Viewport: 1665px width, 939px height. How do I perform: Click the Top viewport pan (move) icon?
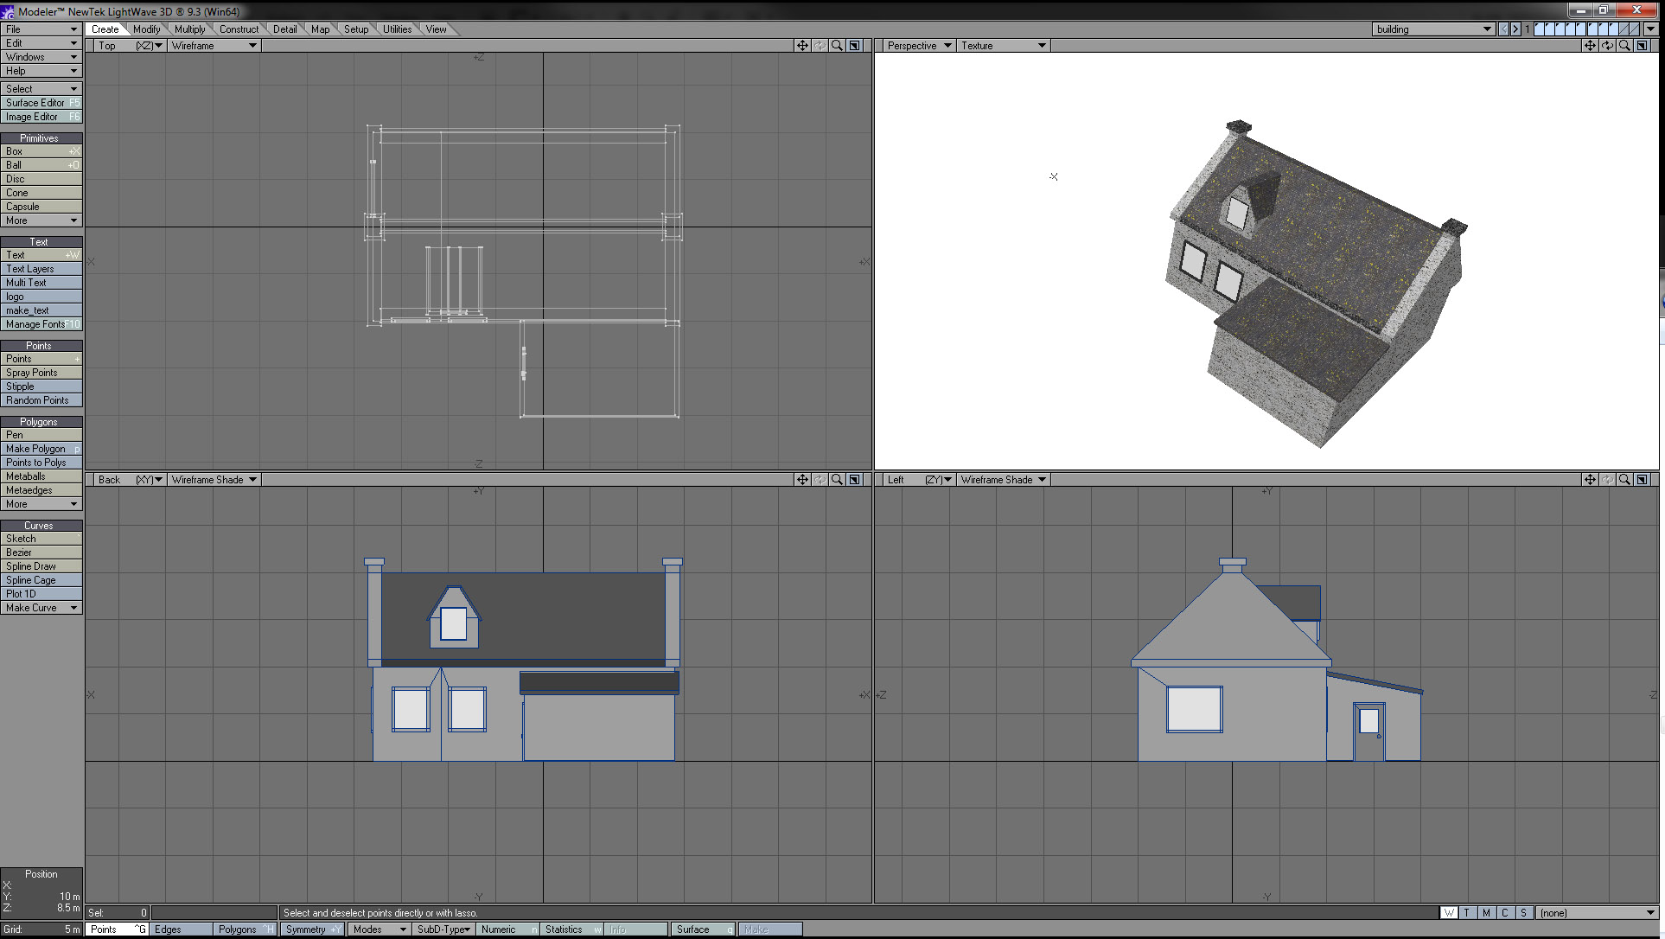802,46
